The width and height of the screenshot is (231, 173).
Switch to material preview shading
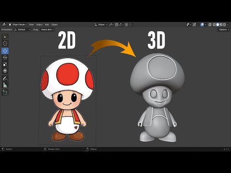221,25
